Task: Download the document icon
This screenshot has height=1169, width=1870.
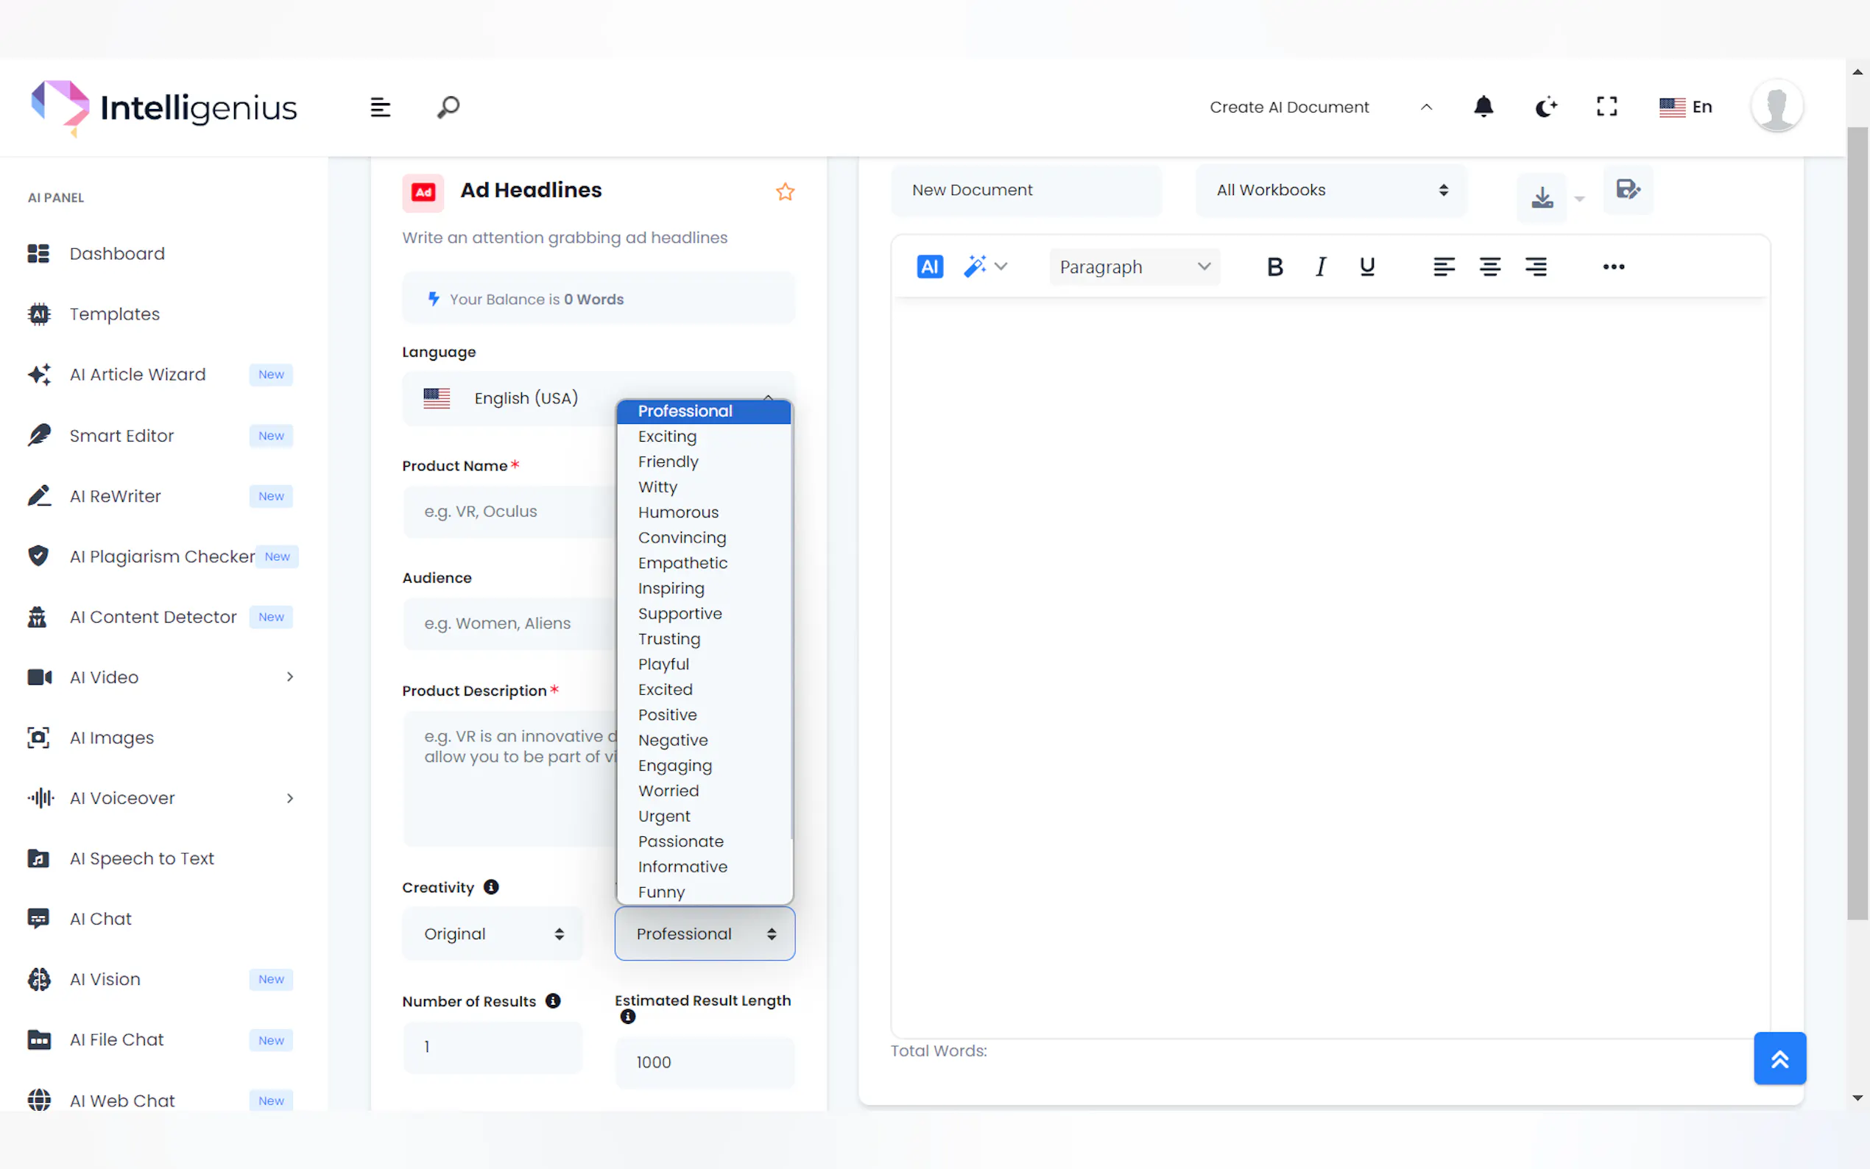Action: 1542,198
